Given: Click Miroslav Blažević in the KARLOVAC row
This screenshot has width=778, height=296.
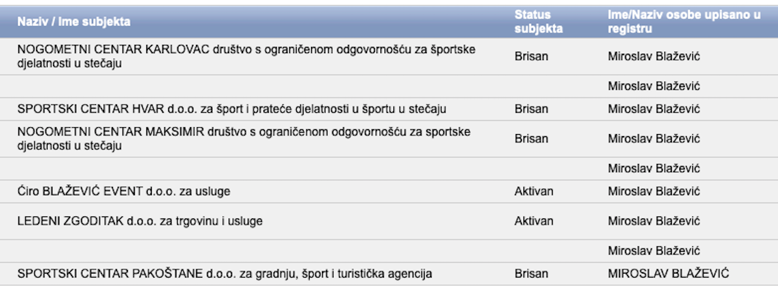Looking at the screenshot, I should point(654,56).
